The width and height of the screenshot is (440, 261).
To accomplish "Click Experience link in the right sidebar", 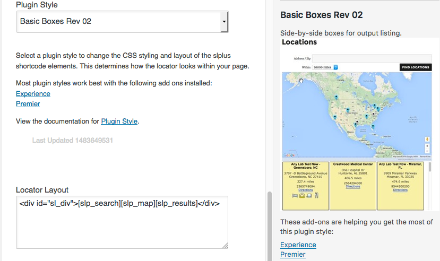I will [x=298, y=245].
